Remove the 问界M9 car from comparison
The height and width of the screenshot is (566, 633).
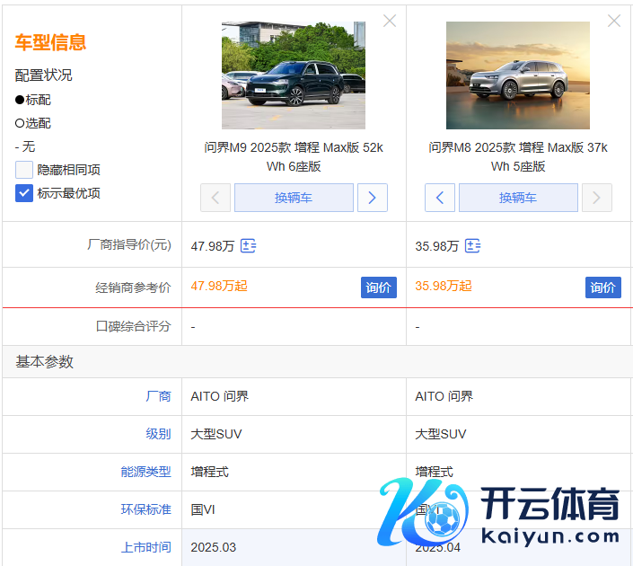click(390, 21)
